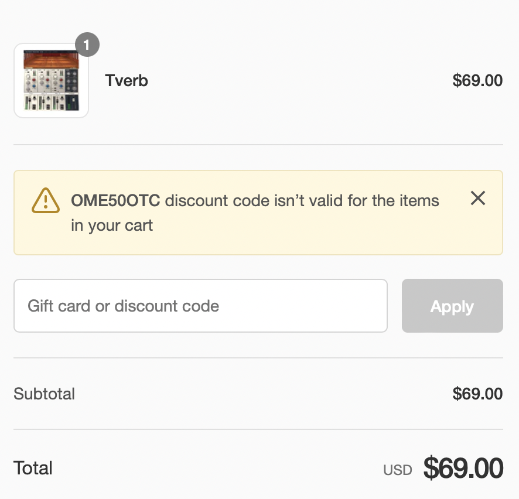
Task: Click the Subtotal label
Action: [45, 394]
